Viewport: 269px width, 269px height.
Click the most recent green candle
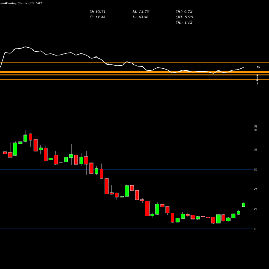coord(244,204)
